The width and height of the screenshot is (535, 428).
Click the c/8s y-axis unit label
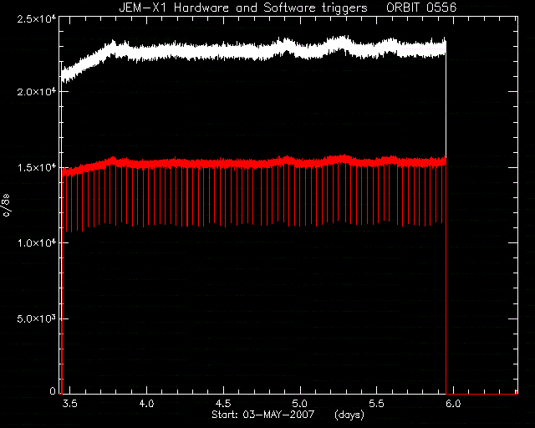[x=6, y=206]
